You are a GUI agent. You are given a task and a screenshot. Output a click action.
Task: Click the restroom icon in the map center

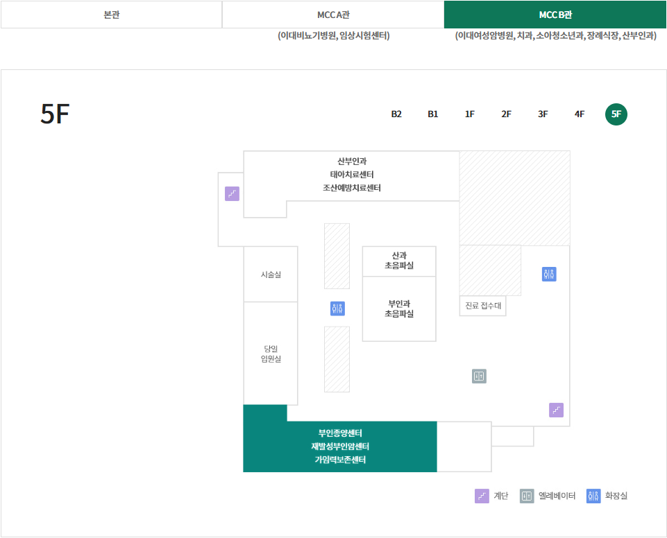(337, 309)
